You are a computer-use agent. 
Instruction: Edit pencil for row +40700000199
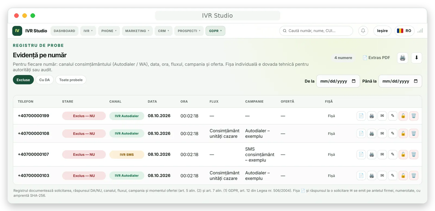[393, 116]
